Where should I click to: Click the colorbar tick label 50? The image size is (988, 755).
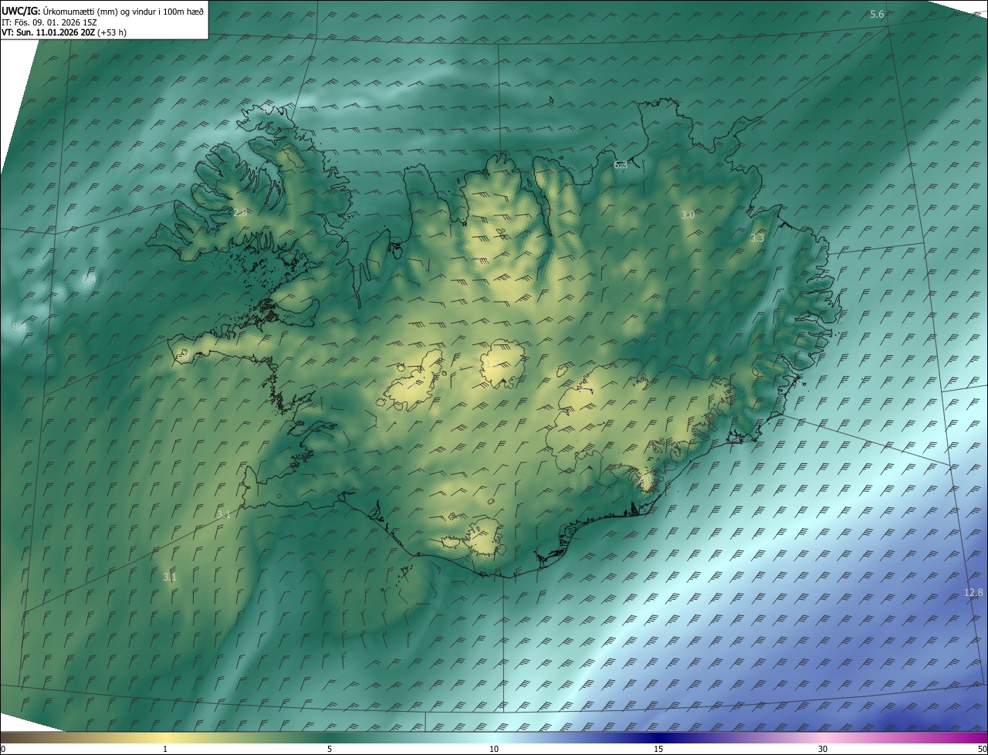click(983, 749)
